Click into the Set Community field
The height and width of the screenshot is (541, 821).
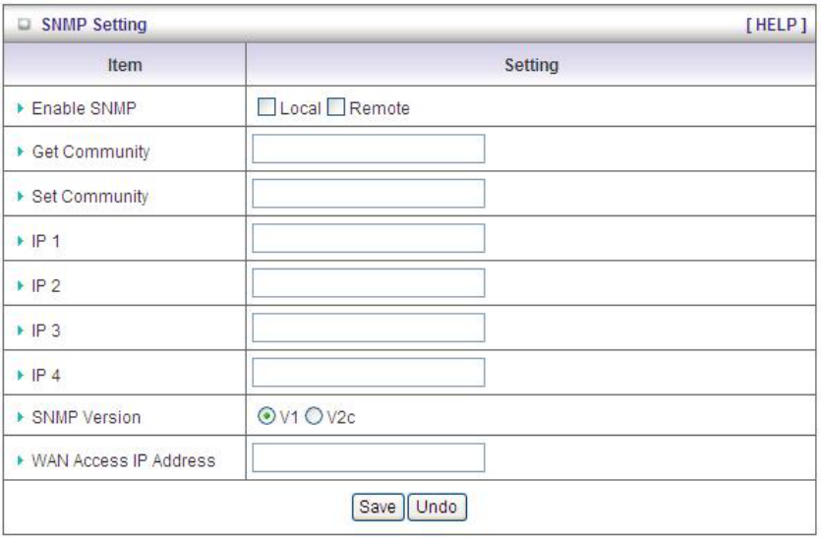(369, 194)
